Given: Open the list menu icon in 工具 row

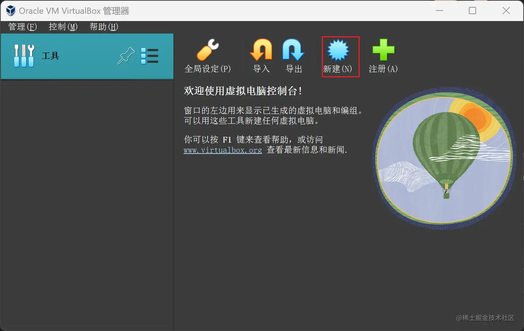Looking at the screenshot, I should pos(150,56).
